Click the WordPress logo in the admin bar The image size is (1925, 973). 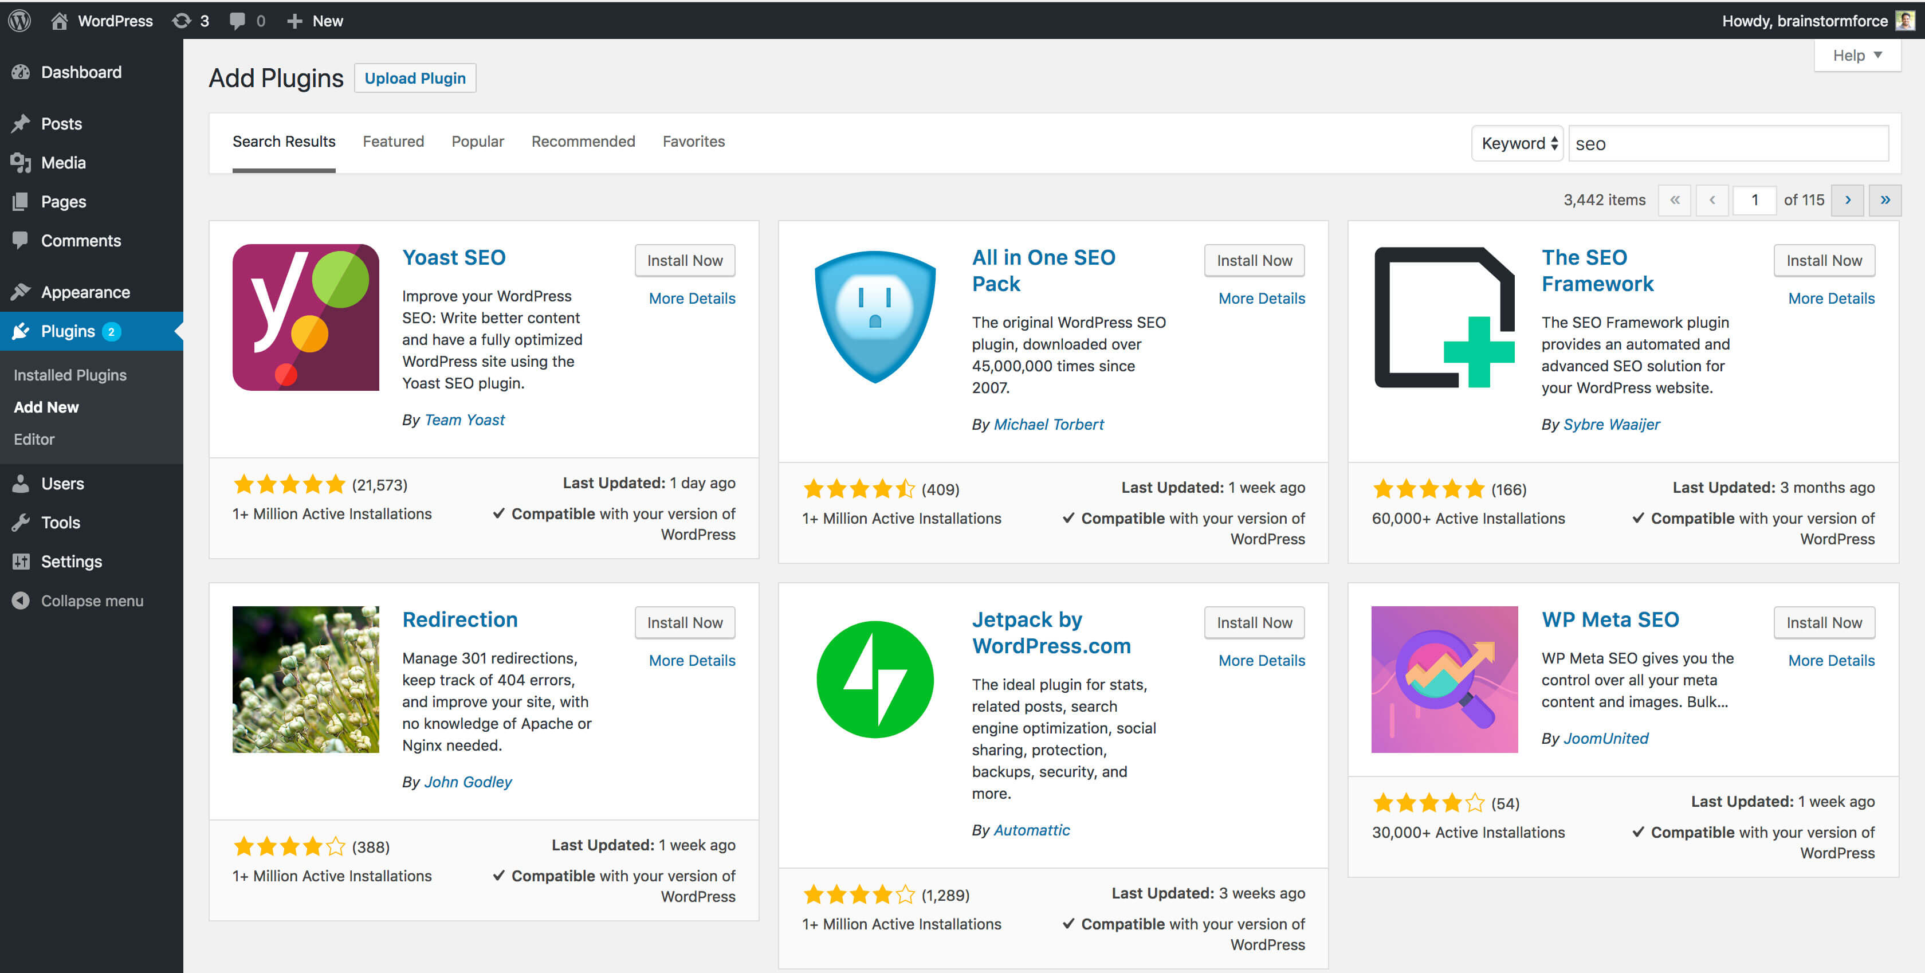tap(19, 20)
